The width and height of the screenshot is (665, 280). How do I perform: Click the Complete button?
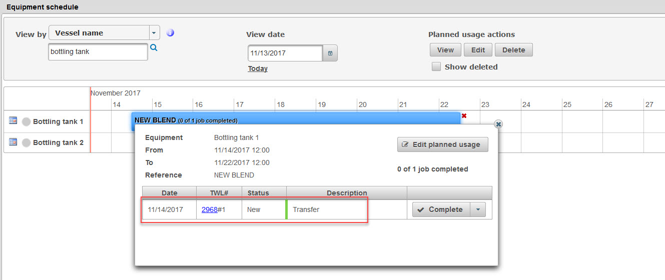point(441,209)
